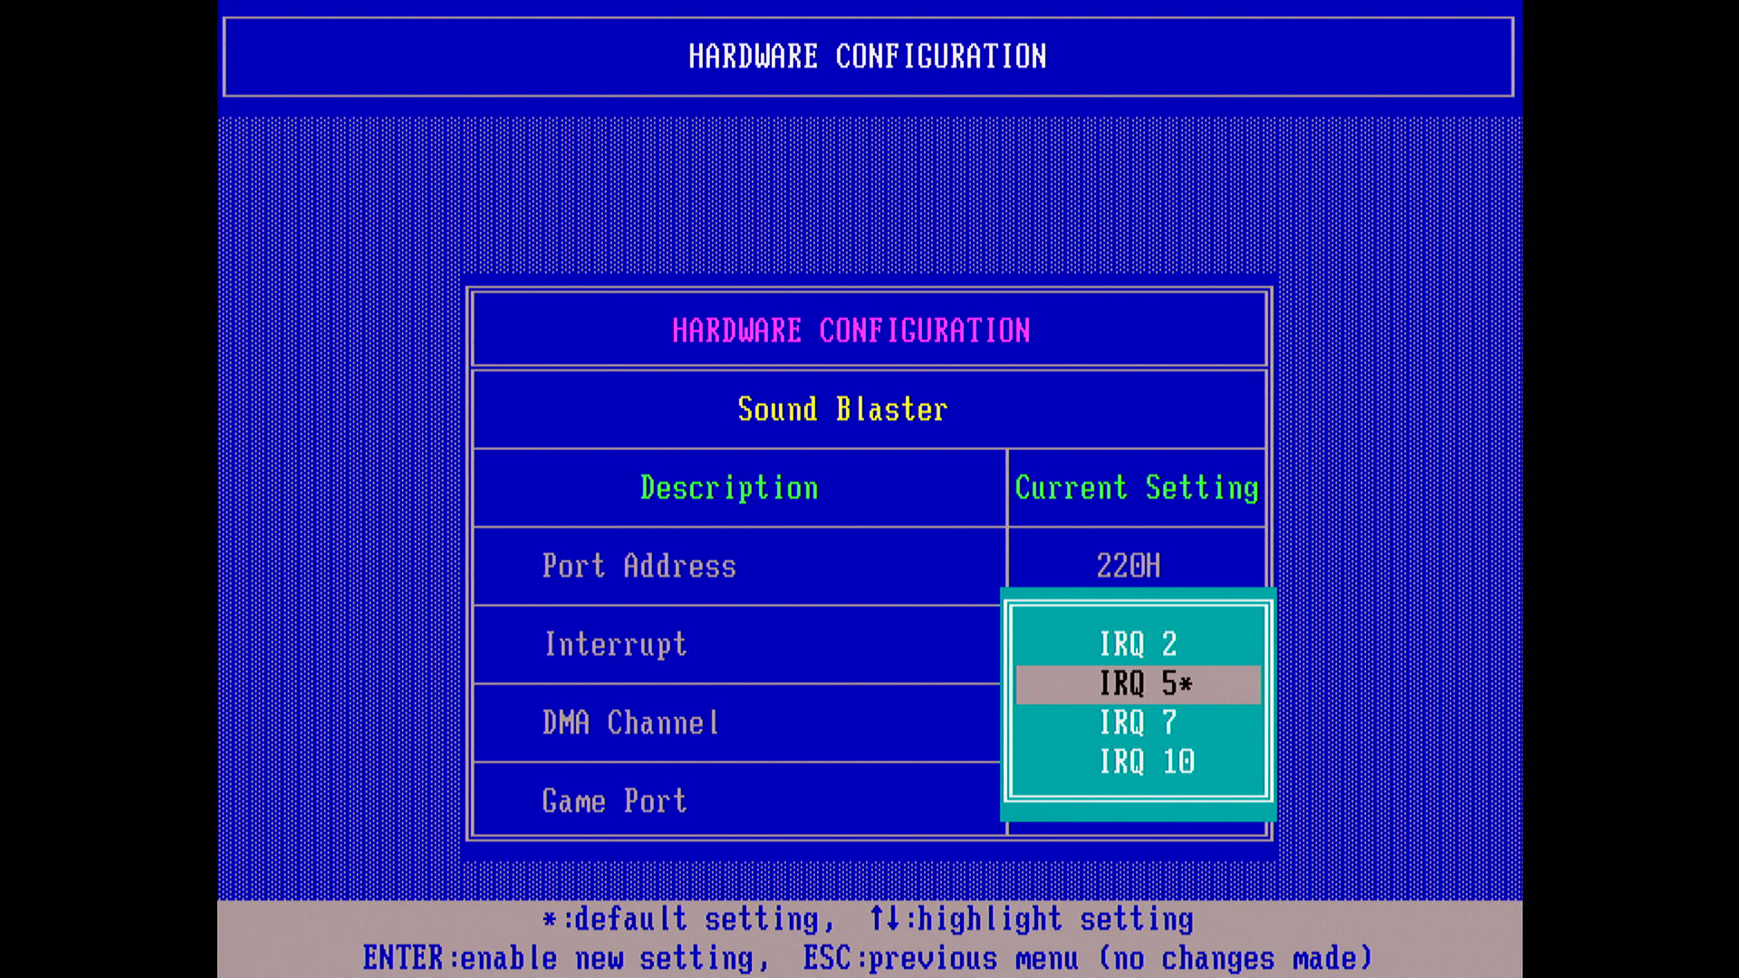Viewport: 1739px width, 978px height.
Task: Click the Port Address row
Action: (x=639, y=566)
